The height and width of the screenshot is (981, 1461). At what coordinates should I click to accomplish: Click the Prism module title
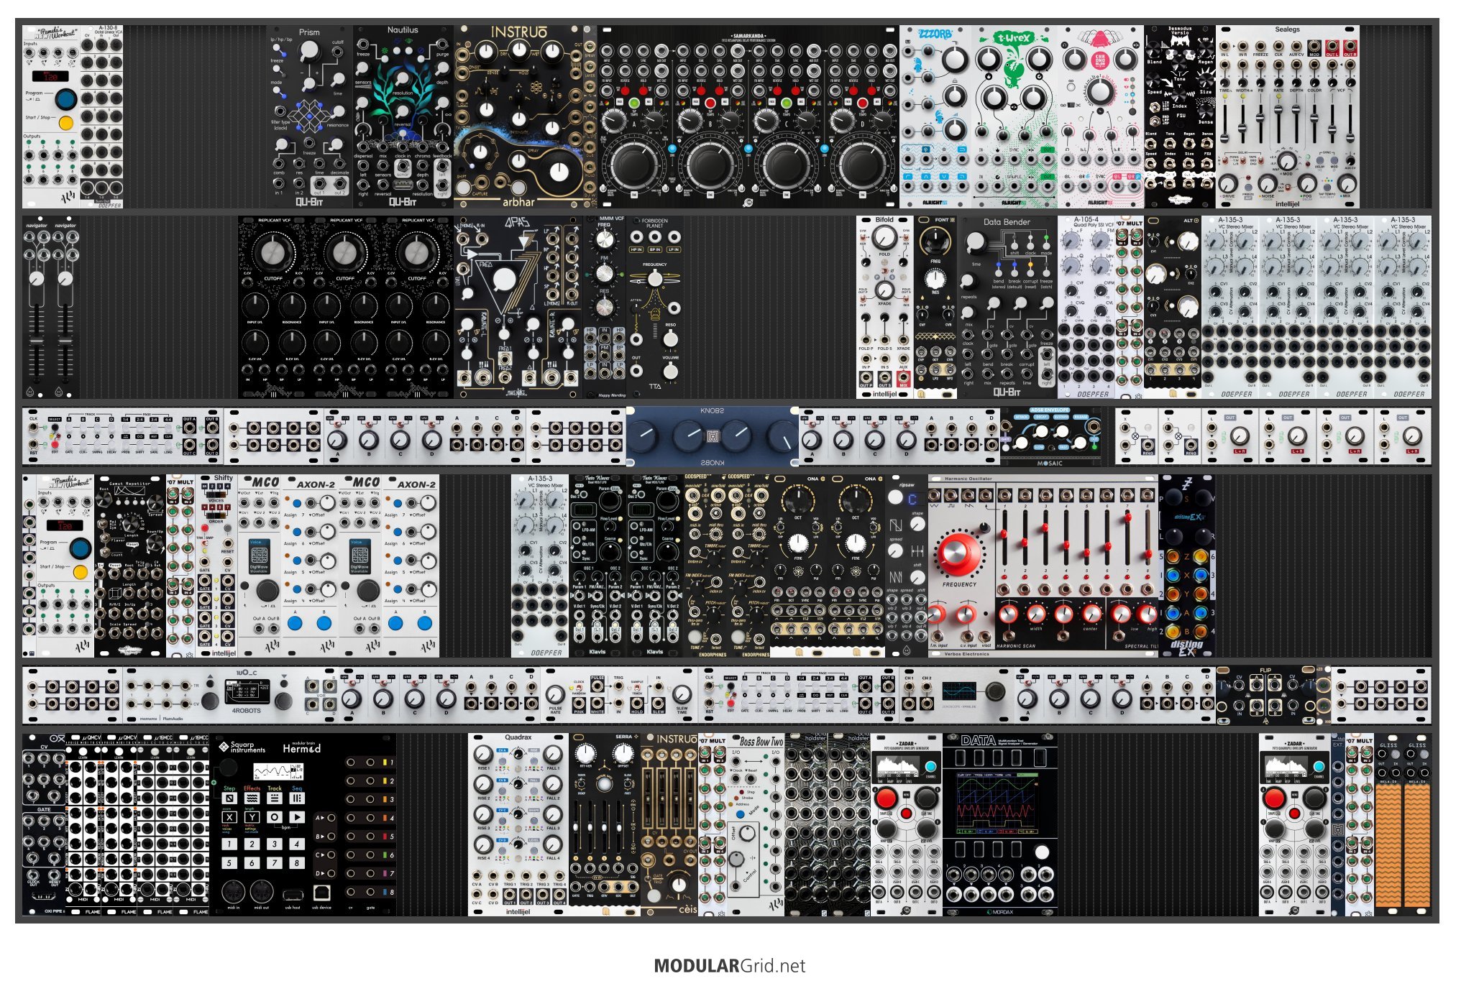tap(309, 32)
